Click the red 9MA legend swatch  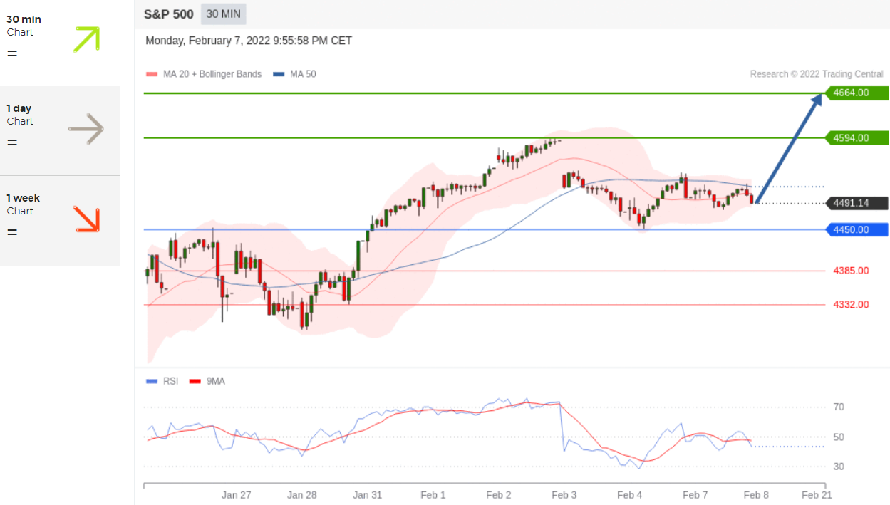click(195, 381)
